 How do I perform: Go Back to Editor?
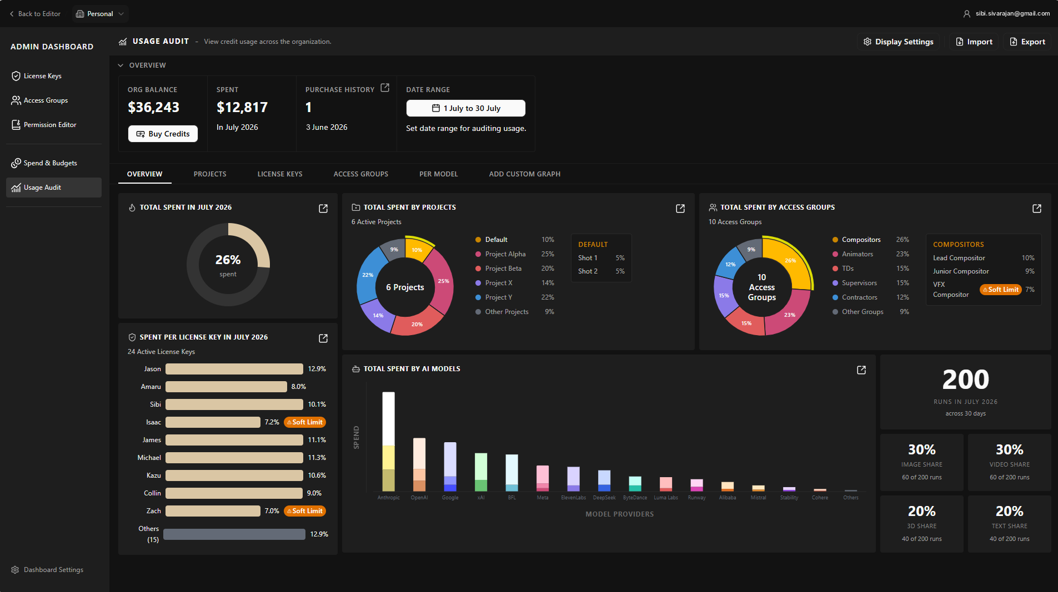[x=35, y=14]
